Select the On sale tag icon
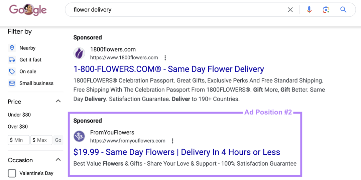This screenshot has height=180, width=361. [x=12, y=71]
